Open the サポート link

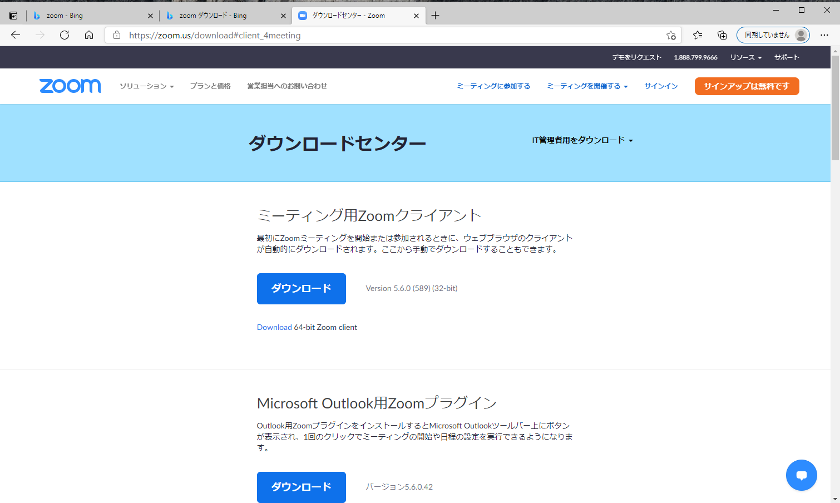tap(787, 57)
